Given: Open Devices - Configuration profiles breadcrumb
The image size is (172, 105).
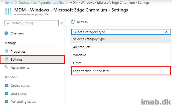Looking at the screenshot, I should click(x=41, y=2).
